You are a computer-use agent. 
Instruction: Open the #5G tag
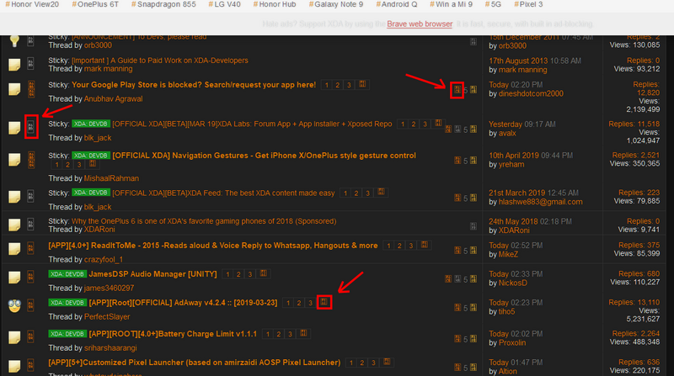click(x=493, y=4)
